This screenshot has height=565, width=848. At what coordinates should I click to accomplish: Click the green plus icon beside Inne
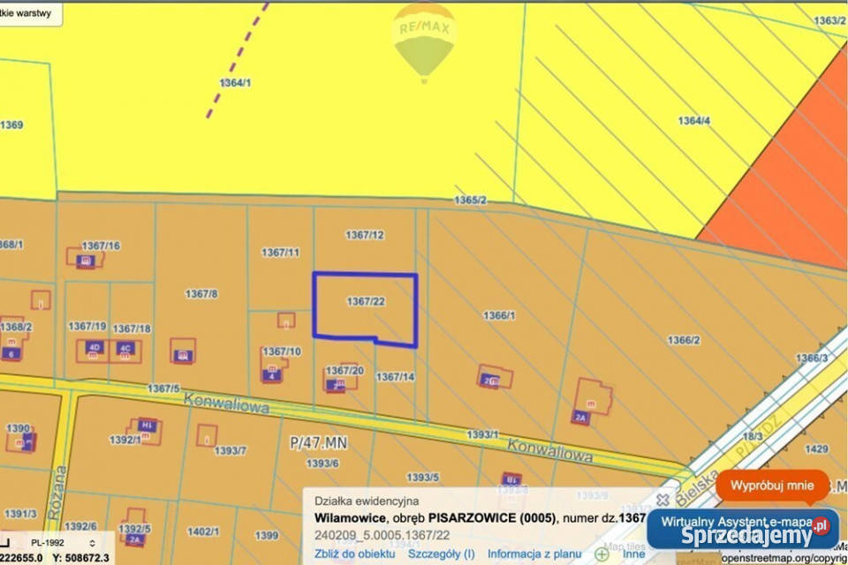click(602, 554)
